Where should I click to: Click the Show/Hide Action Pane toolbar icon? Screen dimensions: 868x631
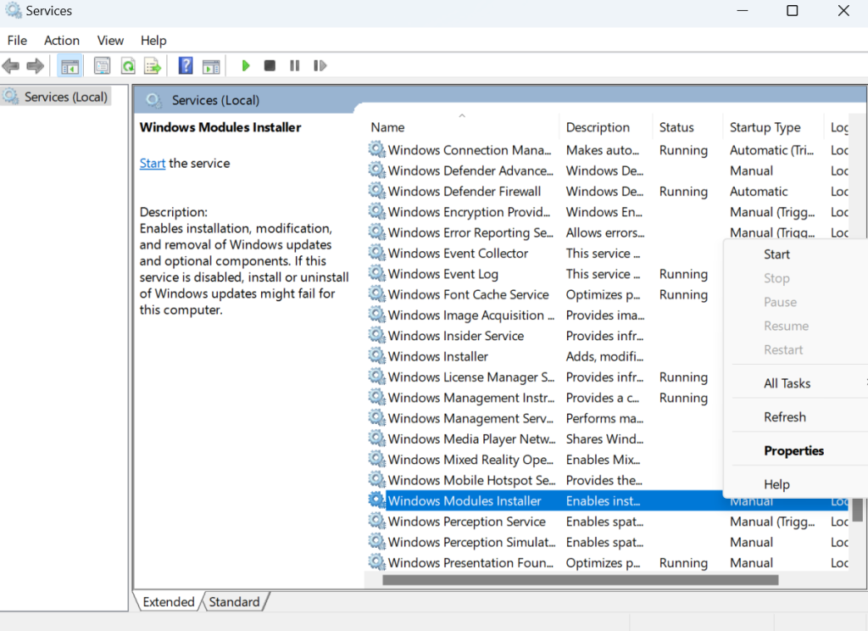211,65
